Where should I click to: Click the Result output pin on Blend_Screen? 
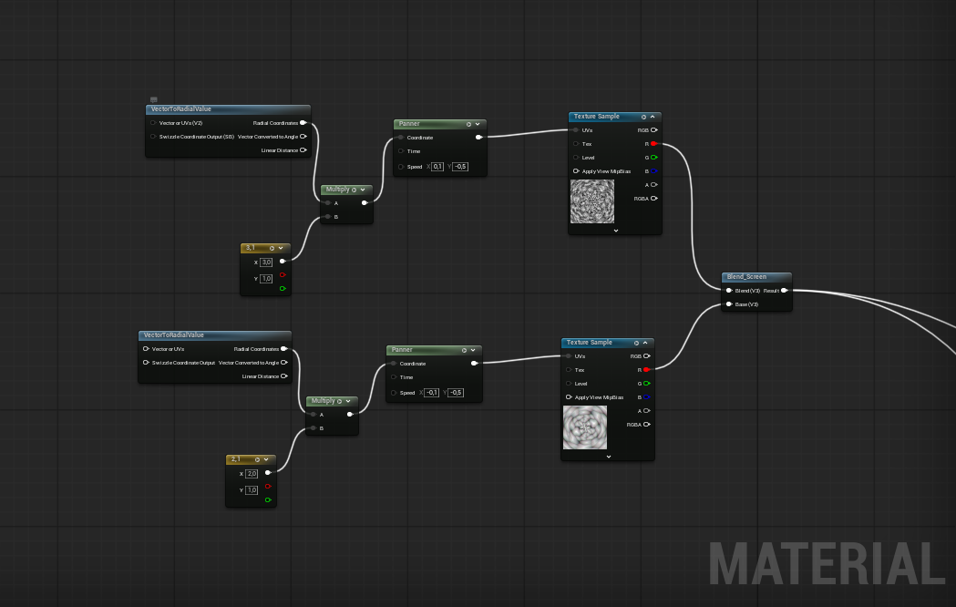(785, 291)
